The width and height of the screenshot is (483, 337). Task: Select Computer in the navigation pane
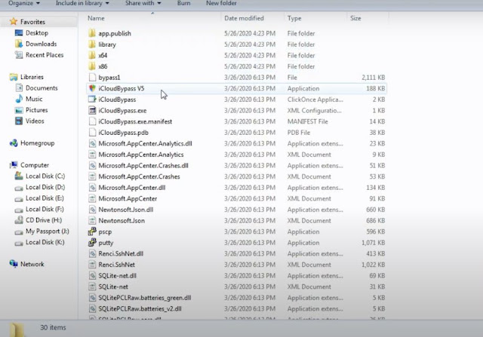[35, 165]
